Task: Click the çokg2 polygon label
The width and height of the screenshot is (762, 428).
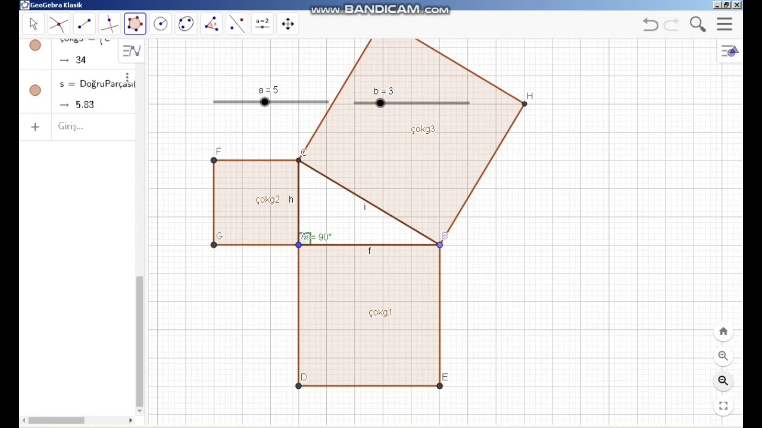Action: [267, 200]
